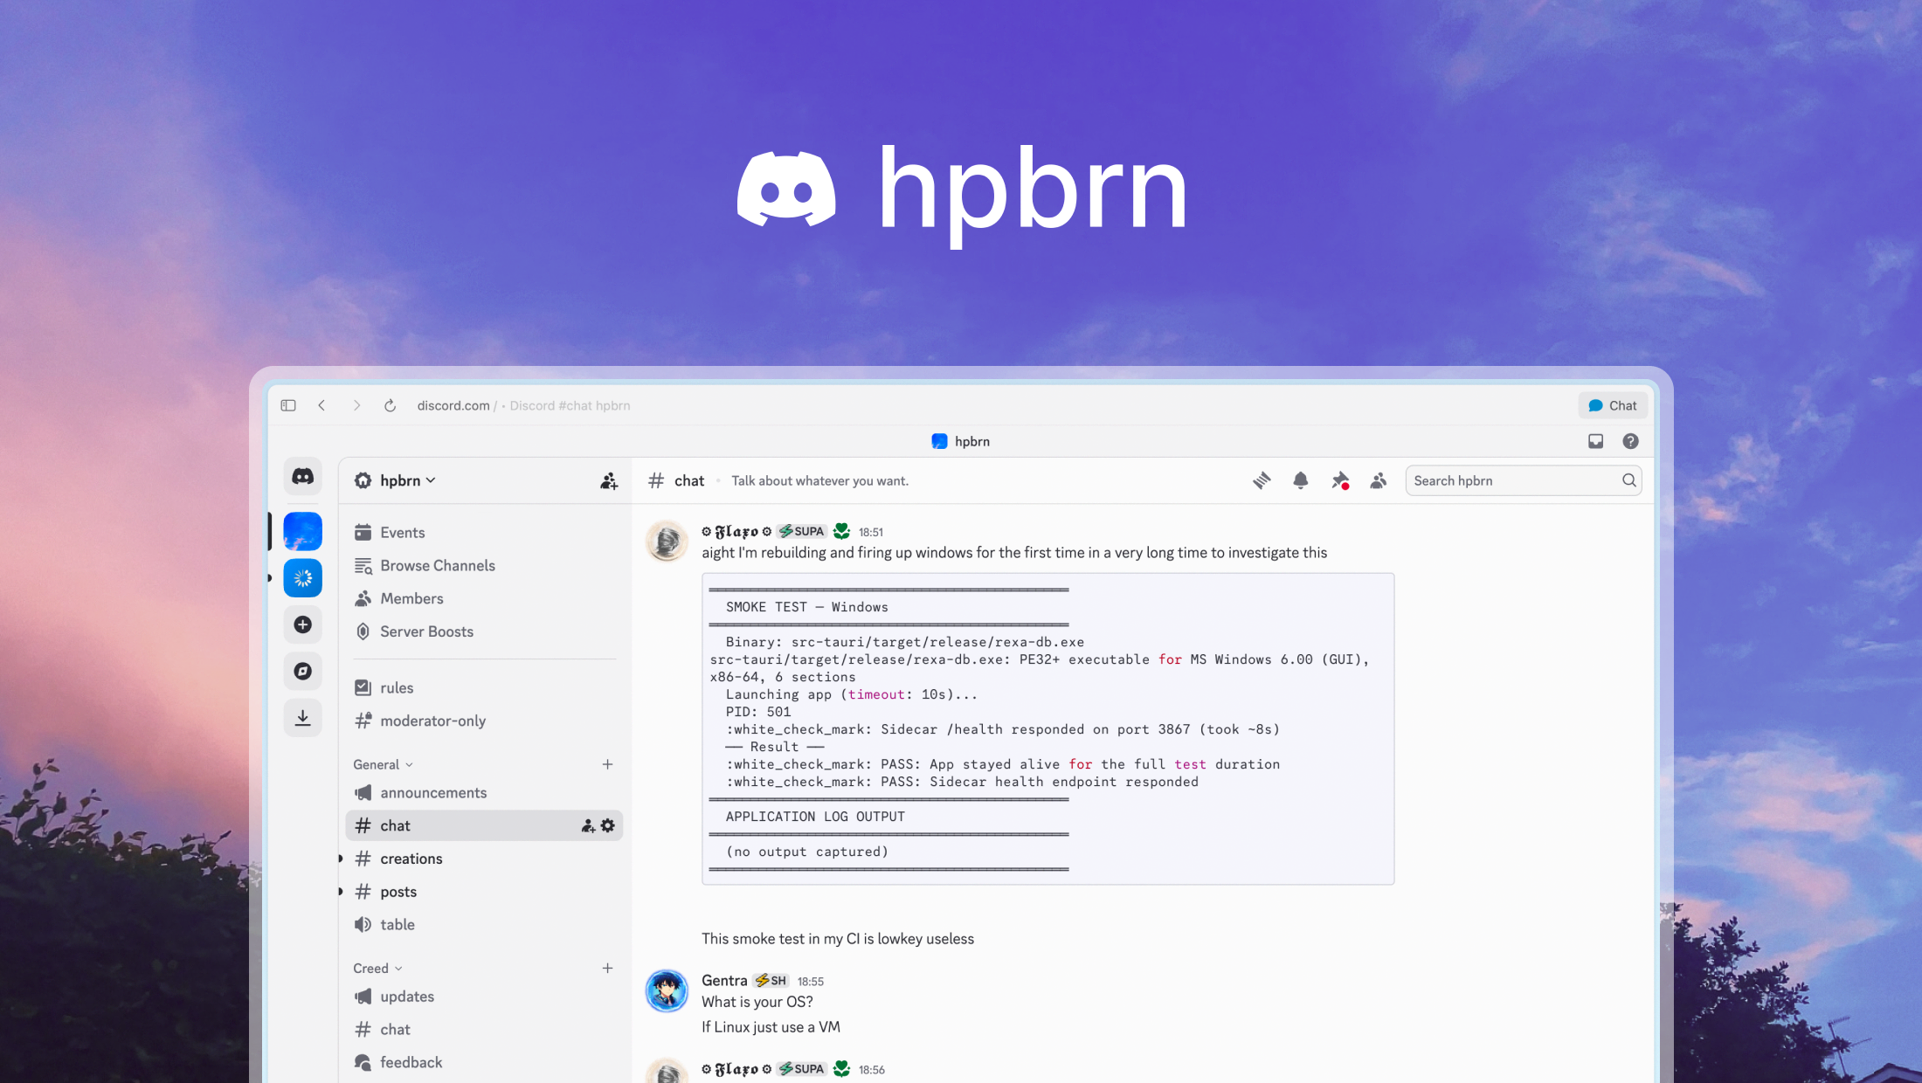Open the rules channel
1922x1083 pixels.
484,688
